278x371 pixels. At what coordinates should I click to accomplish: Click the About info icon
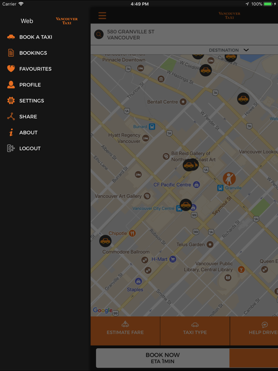pyautogui.click(x=11, y=132)
